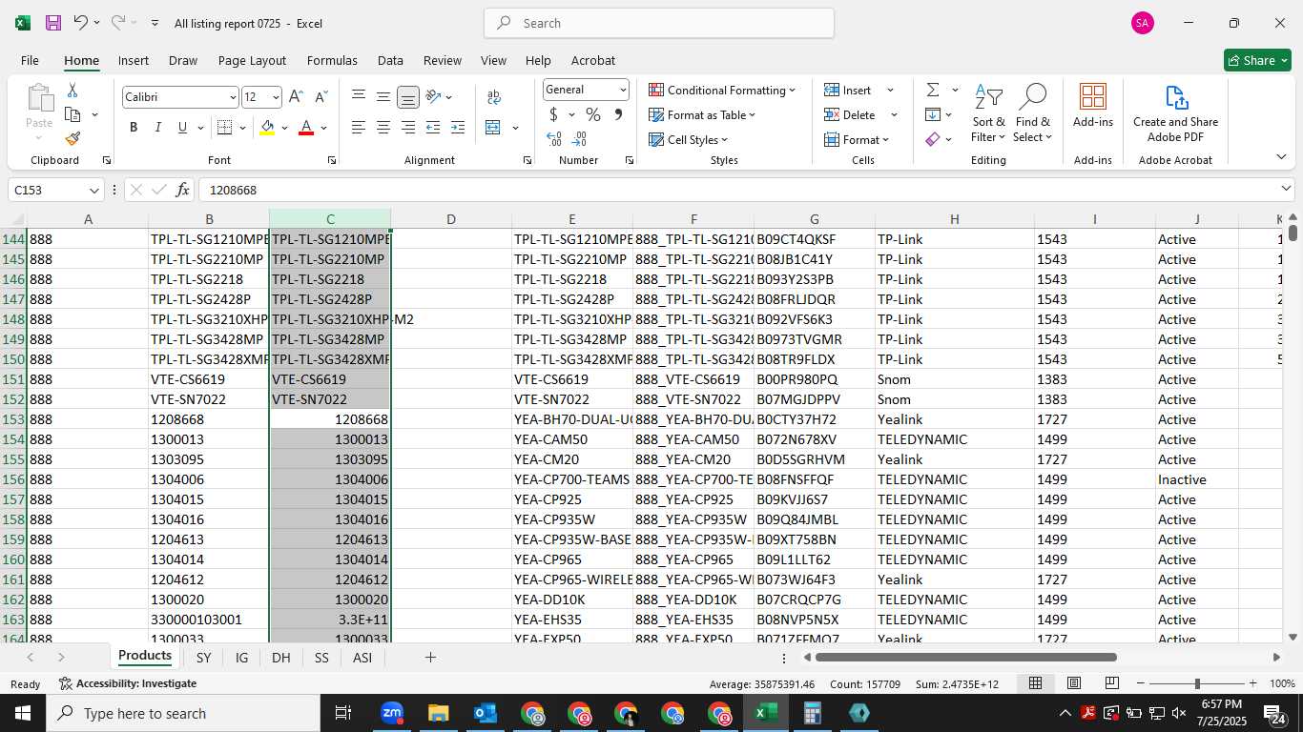Switch to the Insert ribbon tab
1303x732 pixels.
pyautogui.click(x=134, y=60)
